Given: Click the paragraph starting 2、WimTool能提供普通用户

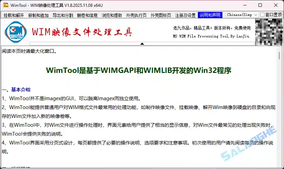Looking at the screenshot, I should (139, 112).
